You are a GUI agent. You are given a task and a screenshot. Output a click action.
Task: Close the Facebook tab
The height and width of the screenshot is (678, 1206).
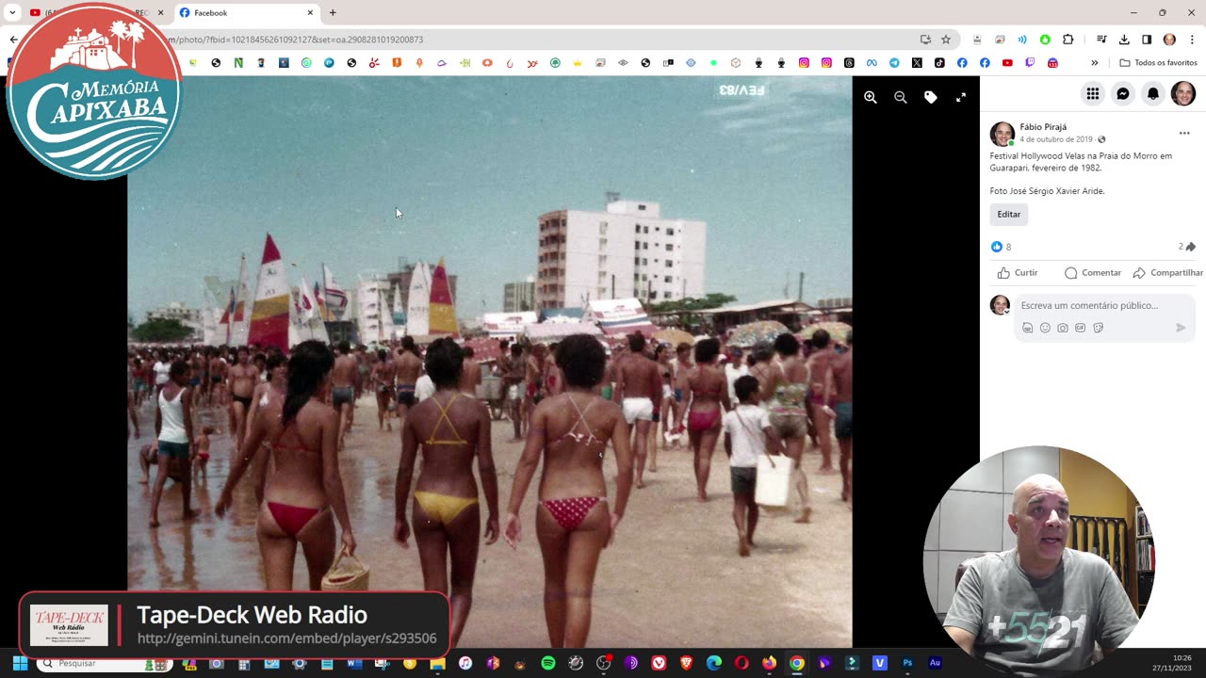tap(310, 13)
